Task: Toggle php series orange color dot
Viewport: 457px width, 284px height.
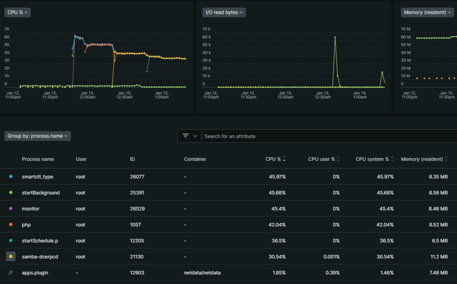Action: (x=11, y=225)
